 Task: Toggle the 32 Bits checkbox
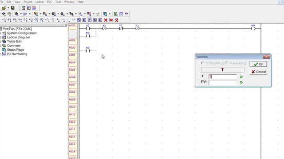(x=202, y=63)
